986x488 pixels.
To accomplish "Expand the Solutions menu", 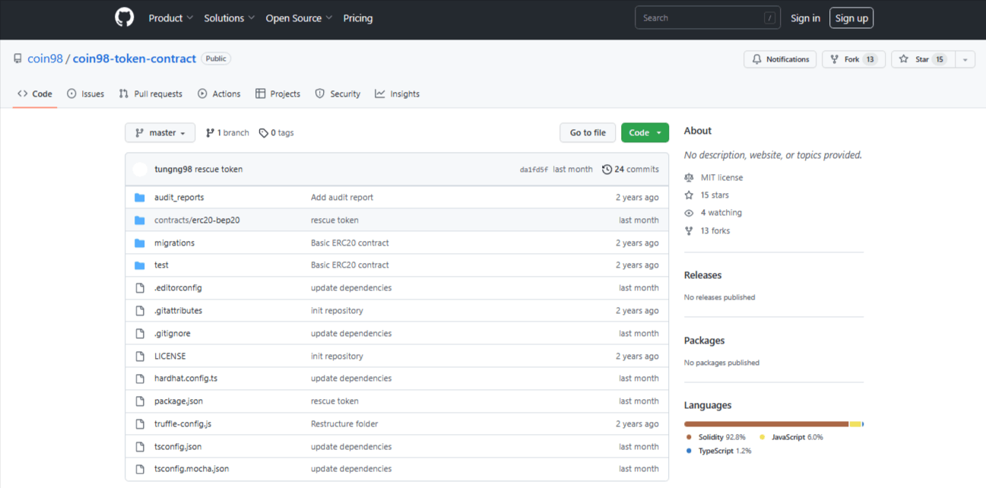I will click(229, 18).
